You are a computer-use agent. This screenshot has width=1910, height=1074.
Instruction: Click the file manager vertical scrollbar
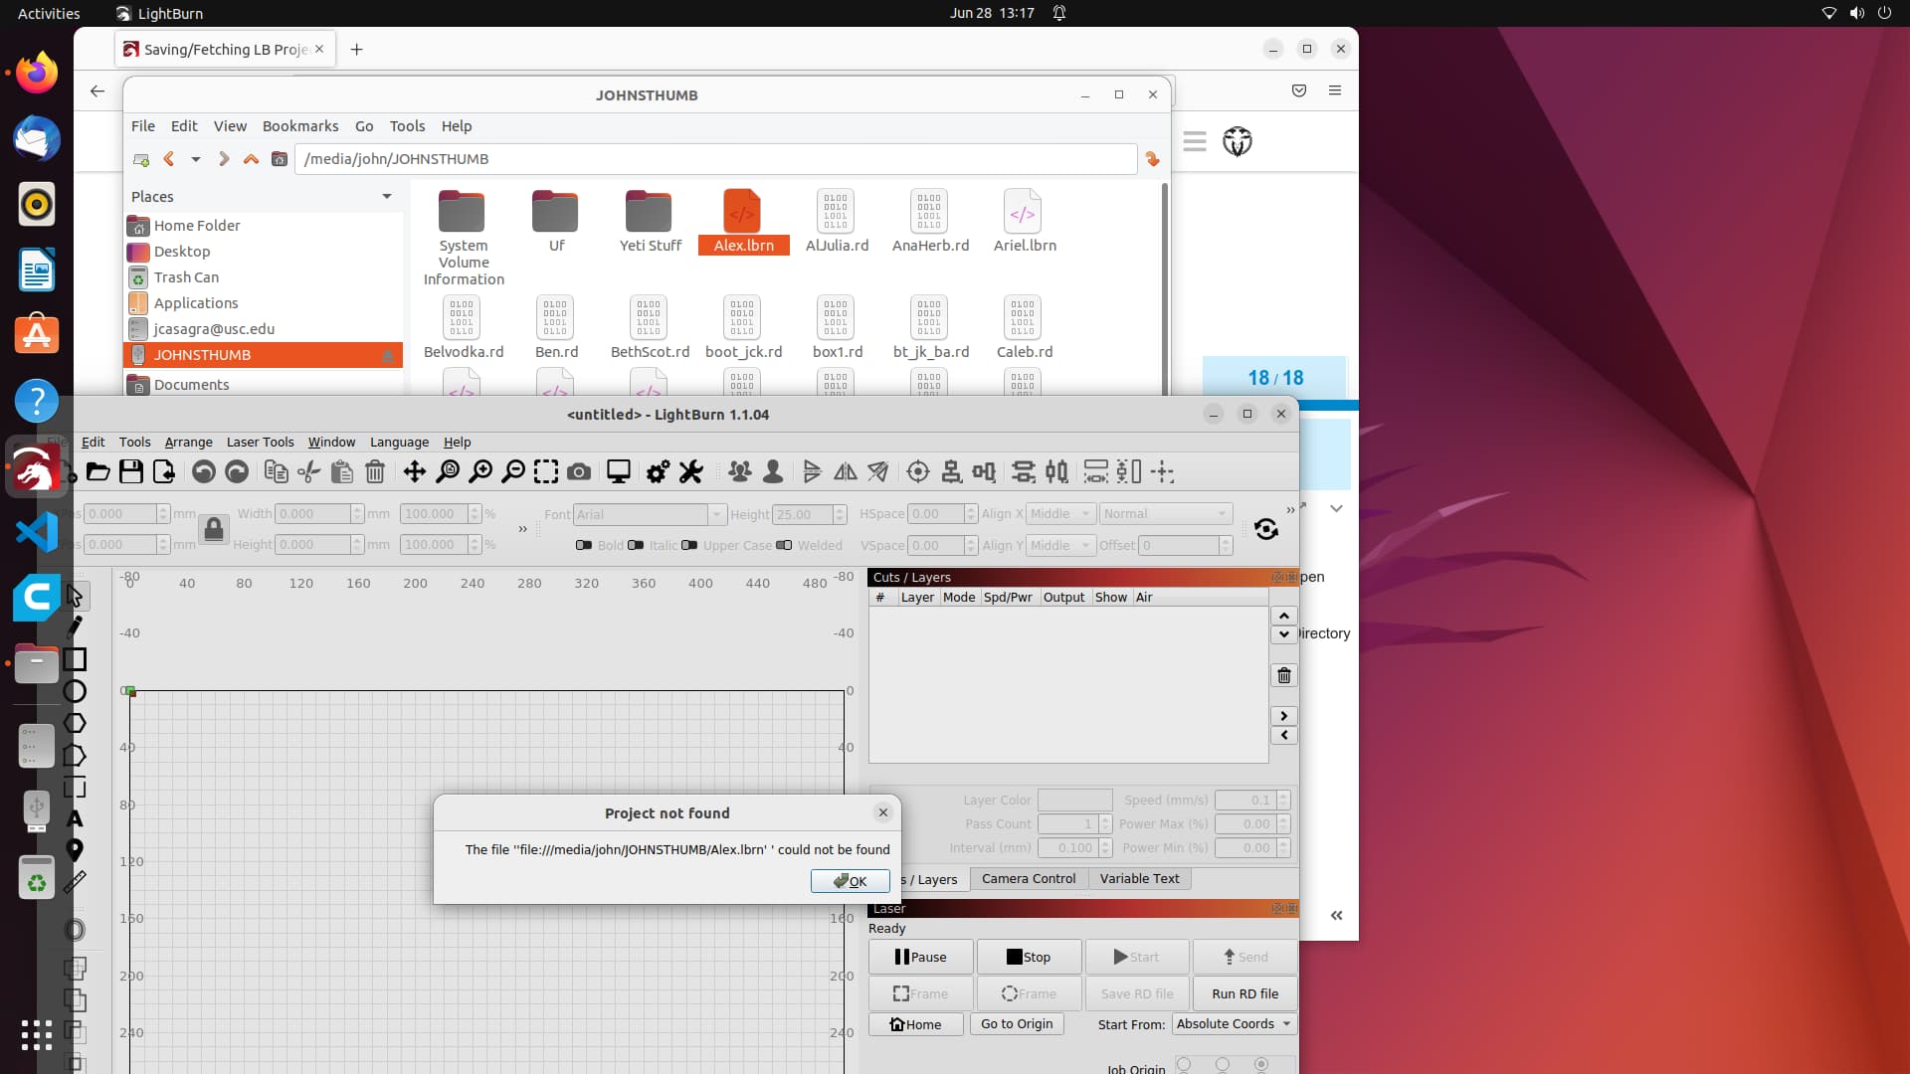pos(1165,288)
